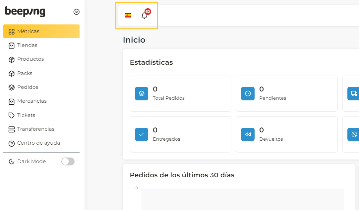The height and width of the screenshot is (210, 359).
Task: Toggle the Dark Mode switch
Action: pos(68,161)
